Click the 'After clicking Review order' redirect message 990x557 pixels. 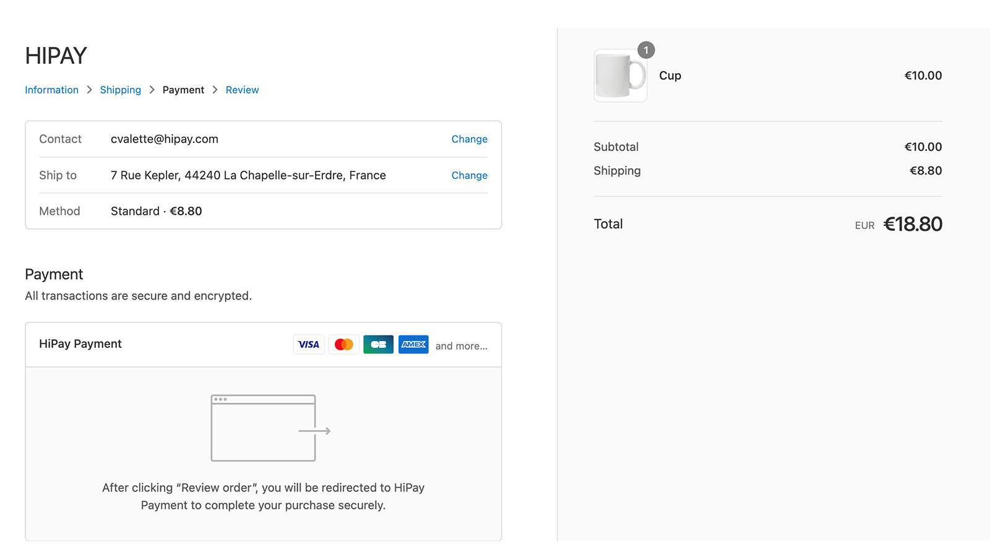point(263,496)
